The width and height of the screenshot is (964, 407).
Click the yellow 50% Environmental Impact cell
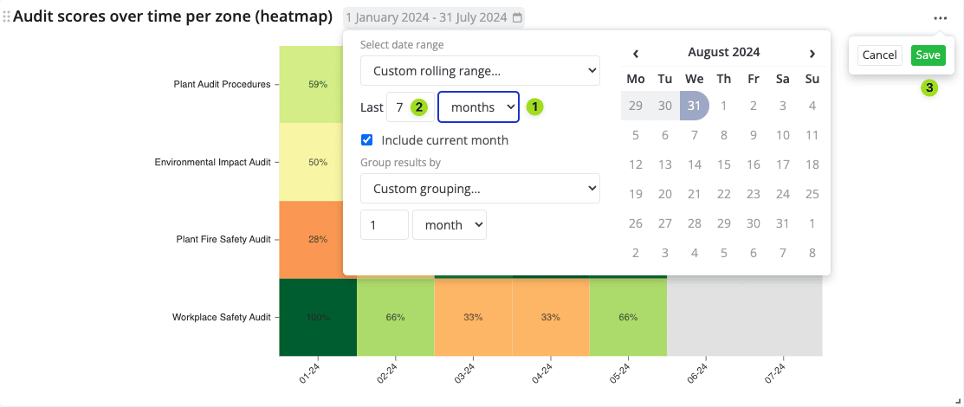coord(318,162)
